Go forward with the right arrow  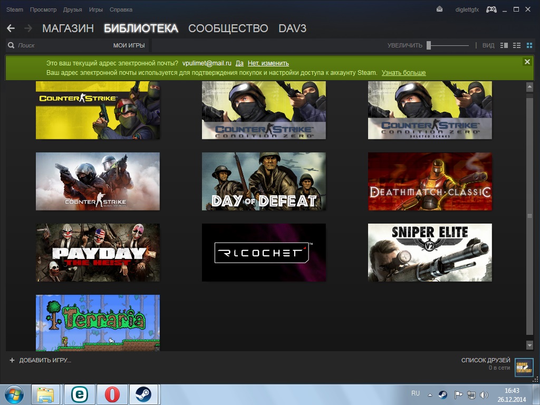point(28,28)
